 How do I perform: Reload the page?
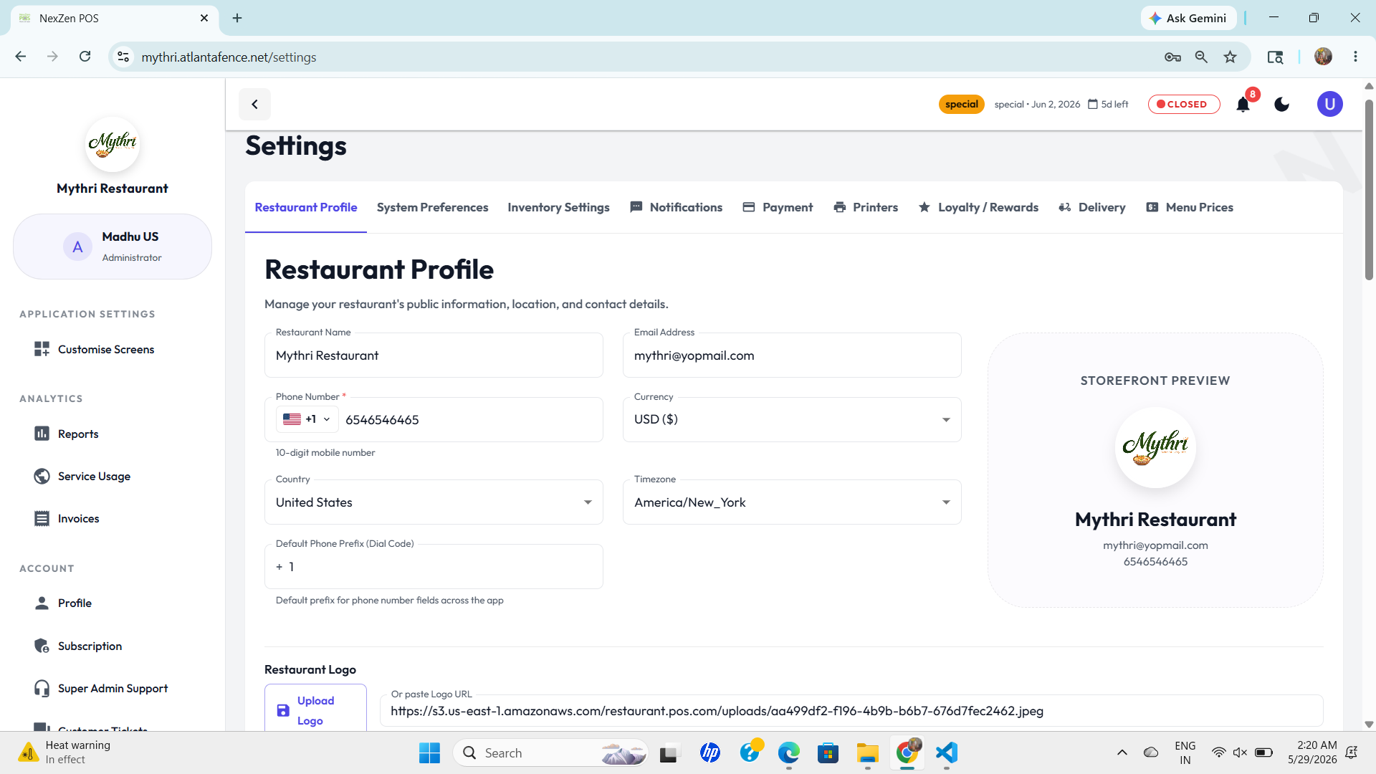coord(85,57)
